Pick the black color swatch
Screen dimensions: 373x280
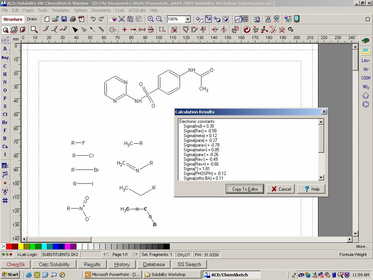[167, 246]
